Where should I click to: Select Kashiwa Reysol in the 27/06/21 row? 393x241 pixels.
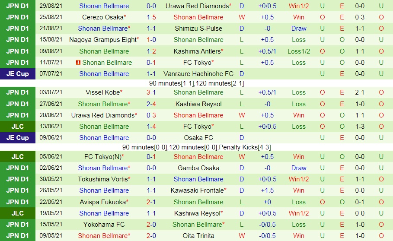pos(198,104)
